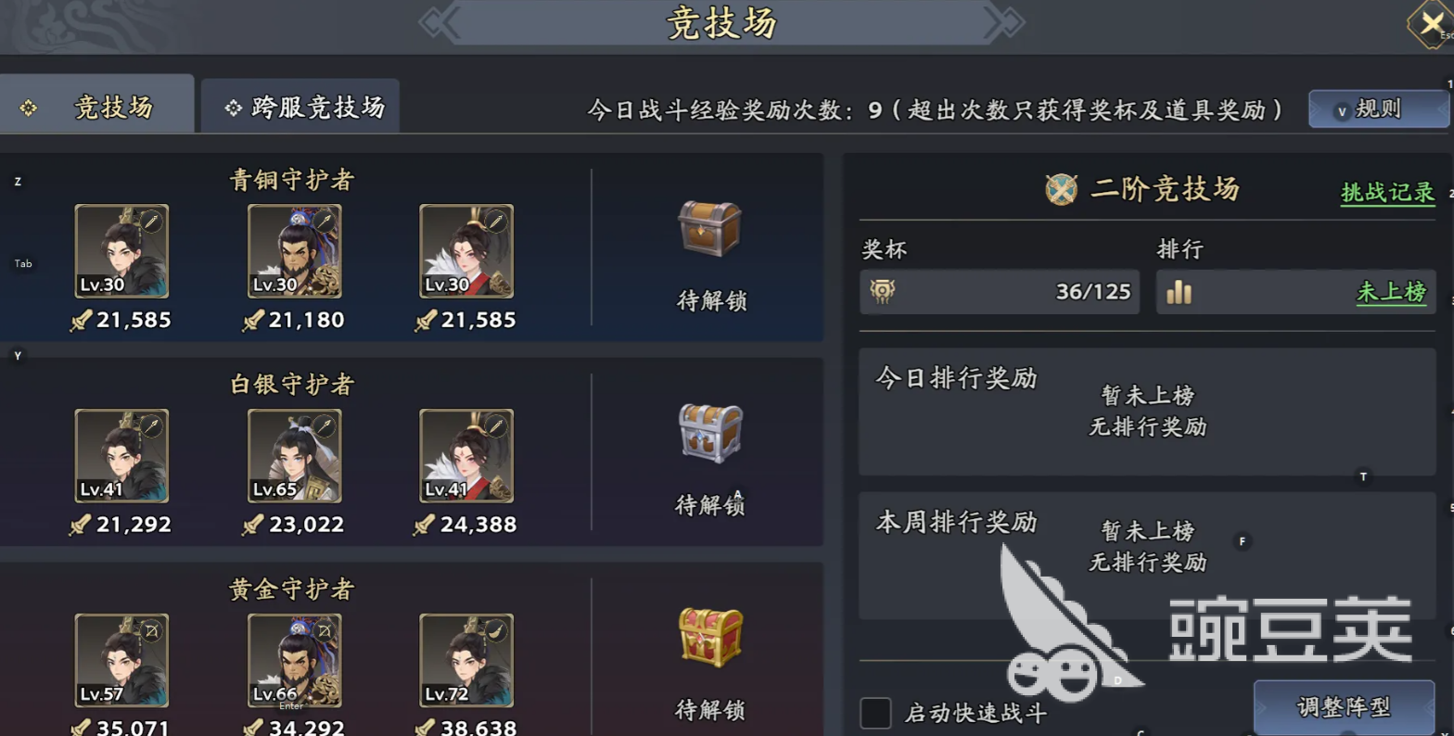Image resolution: width=1454 pixels, height=736 pixels.
Task: Switch to the 跨服竞技场 cross-server arena tab
Action: [300, 107]
